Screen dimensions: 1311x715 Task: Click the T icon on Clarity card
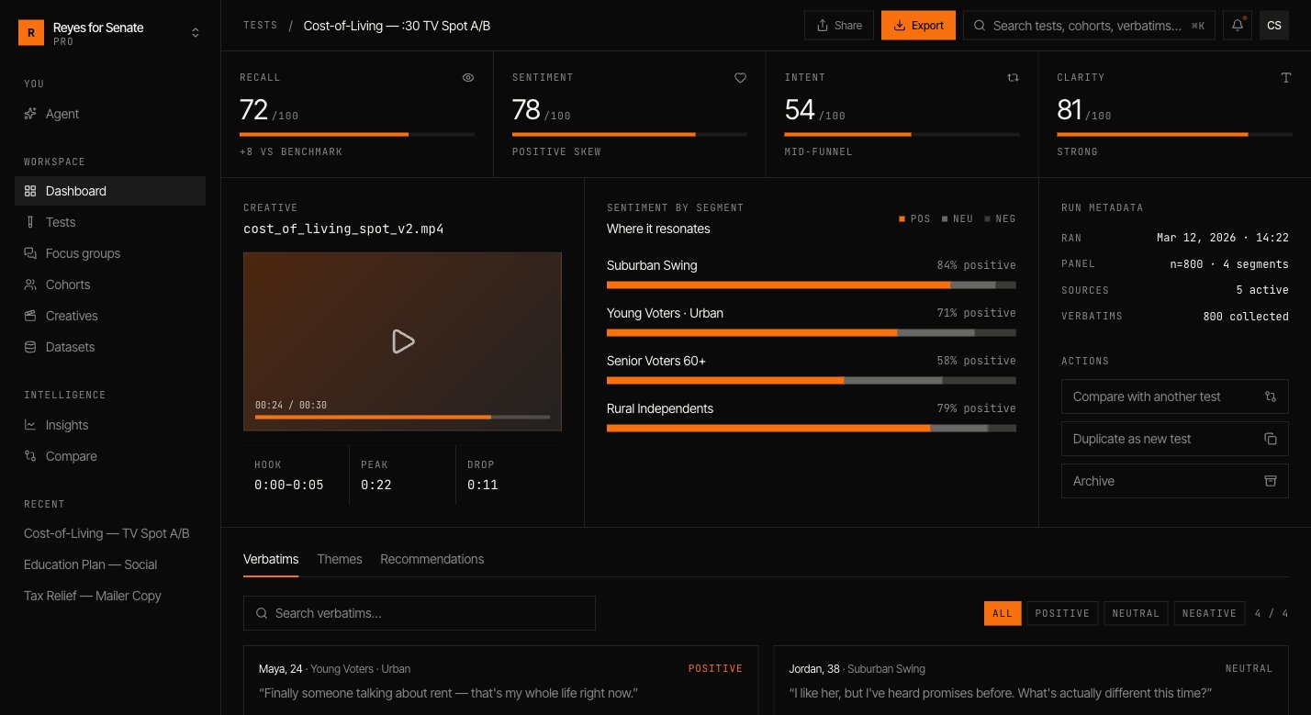point(1286,78)
